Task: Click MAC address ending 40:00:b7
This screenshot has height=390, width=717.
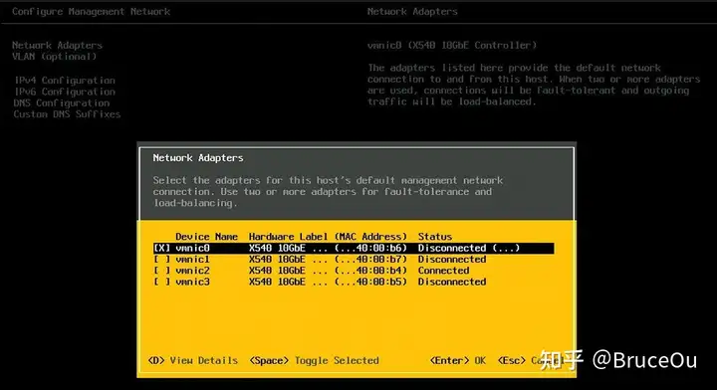Action: point(370,260)
